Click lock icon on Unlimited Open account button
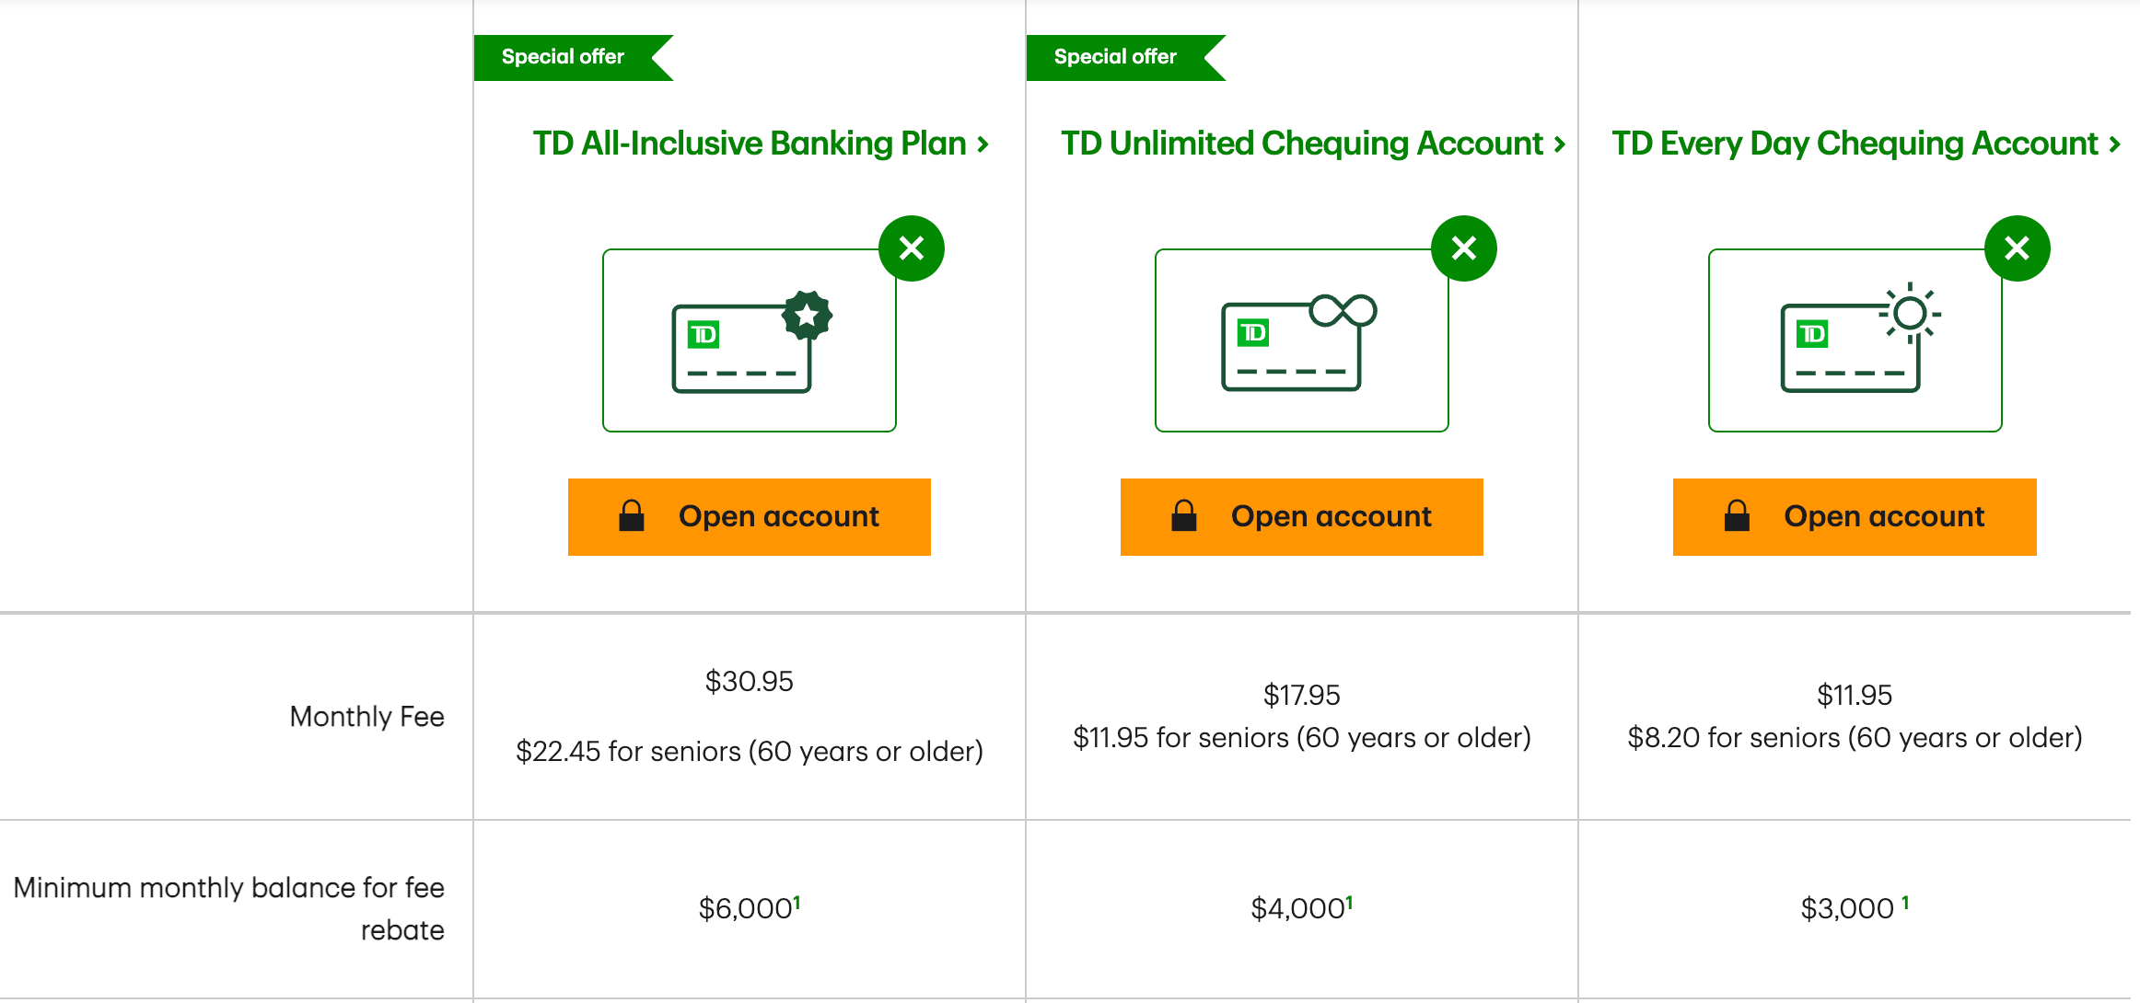 [1184, 516]
